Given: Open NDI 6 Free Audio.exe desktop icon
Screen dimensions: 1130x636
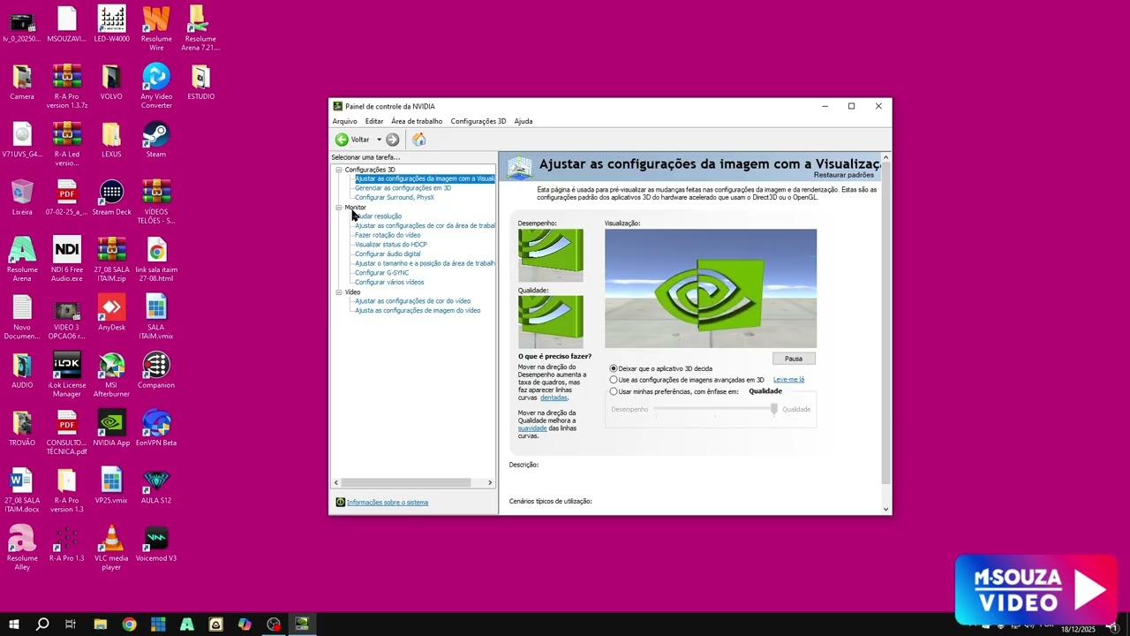Looking at the screenshot, I should (67, 259).
